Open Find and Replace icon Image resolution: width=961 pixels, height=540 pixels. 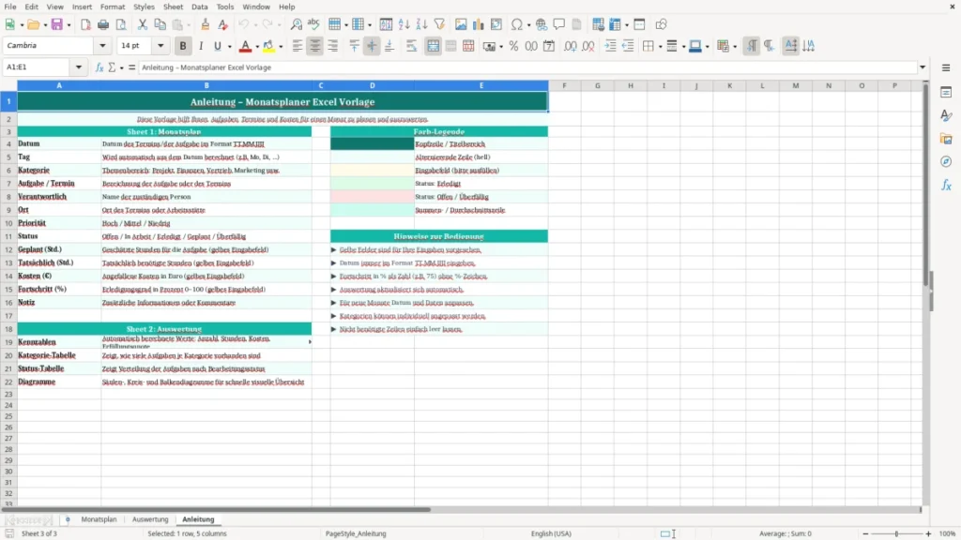click(x=296, y=24)
